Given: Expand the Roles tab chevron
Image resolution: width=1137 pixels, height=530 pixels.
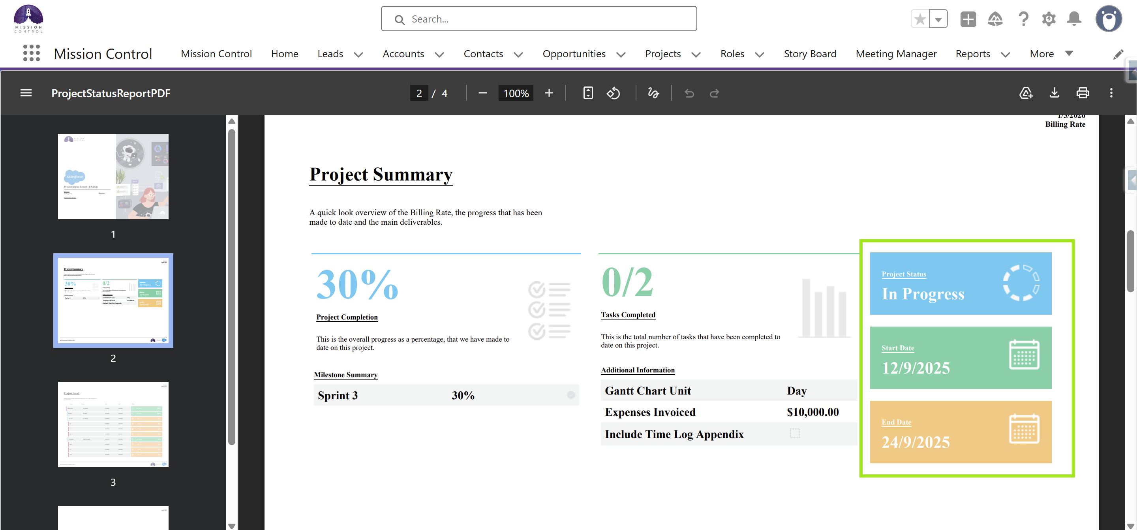Looking at the screenshot, I should tap(759, 55).
